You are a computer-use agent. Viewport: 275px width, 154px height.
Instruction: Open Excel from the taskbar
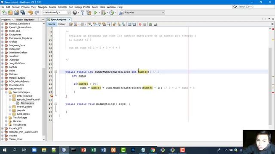tap(94, 150)
